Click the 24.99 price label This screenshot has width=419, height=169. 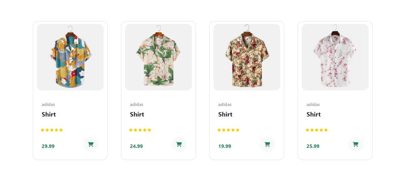coord(136,146)
